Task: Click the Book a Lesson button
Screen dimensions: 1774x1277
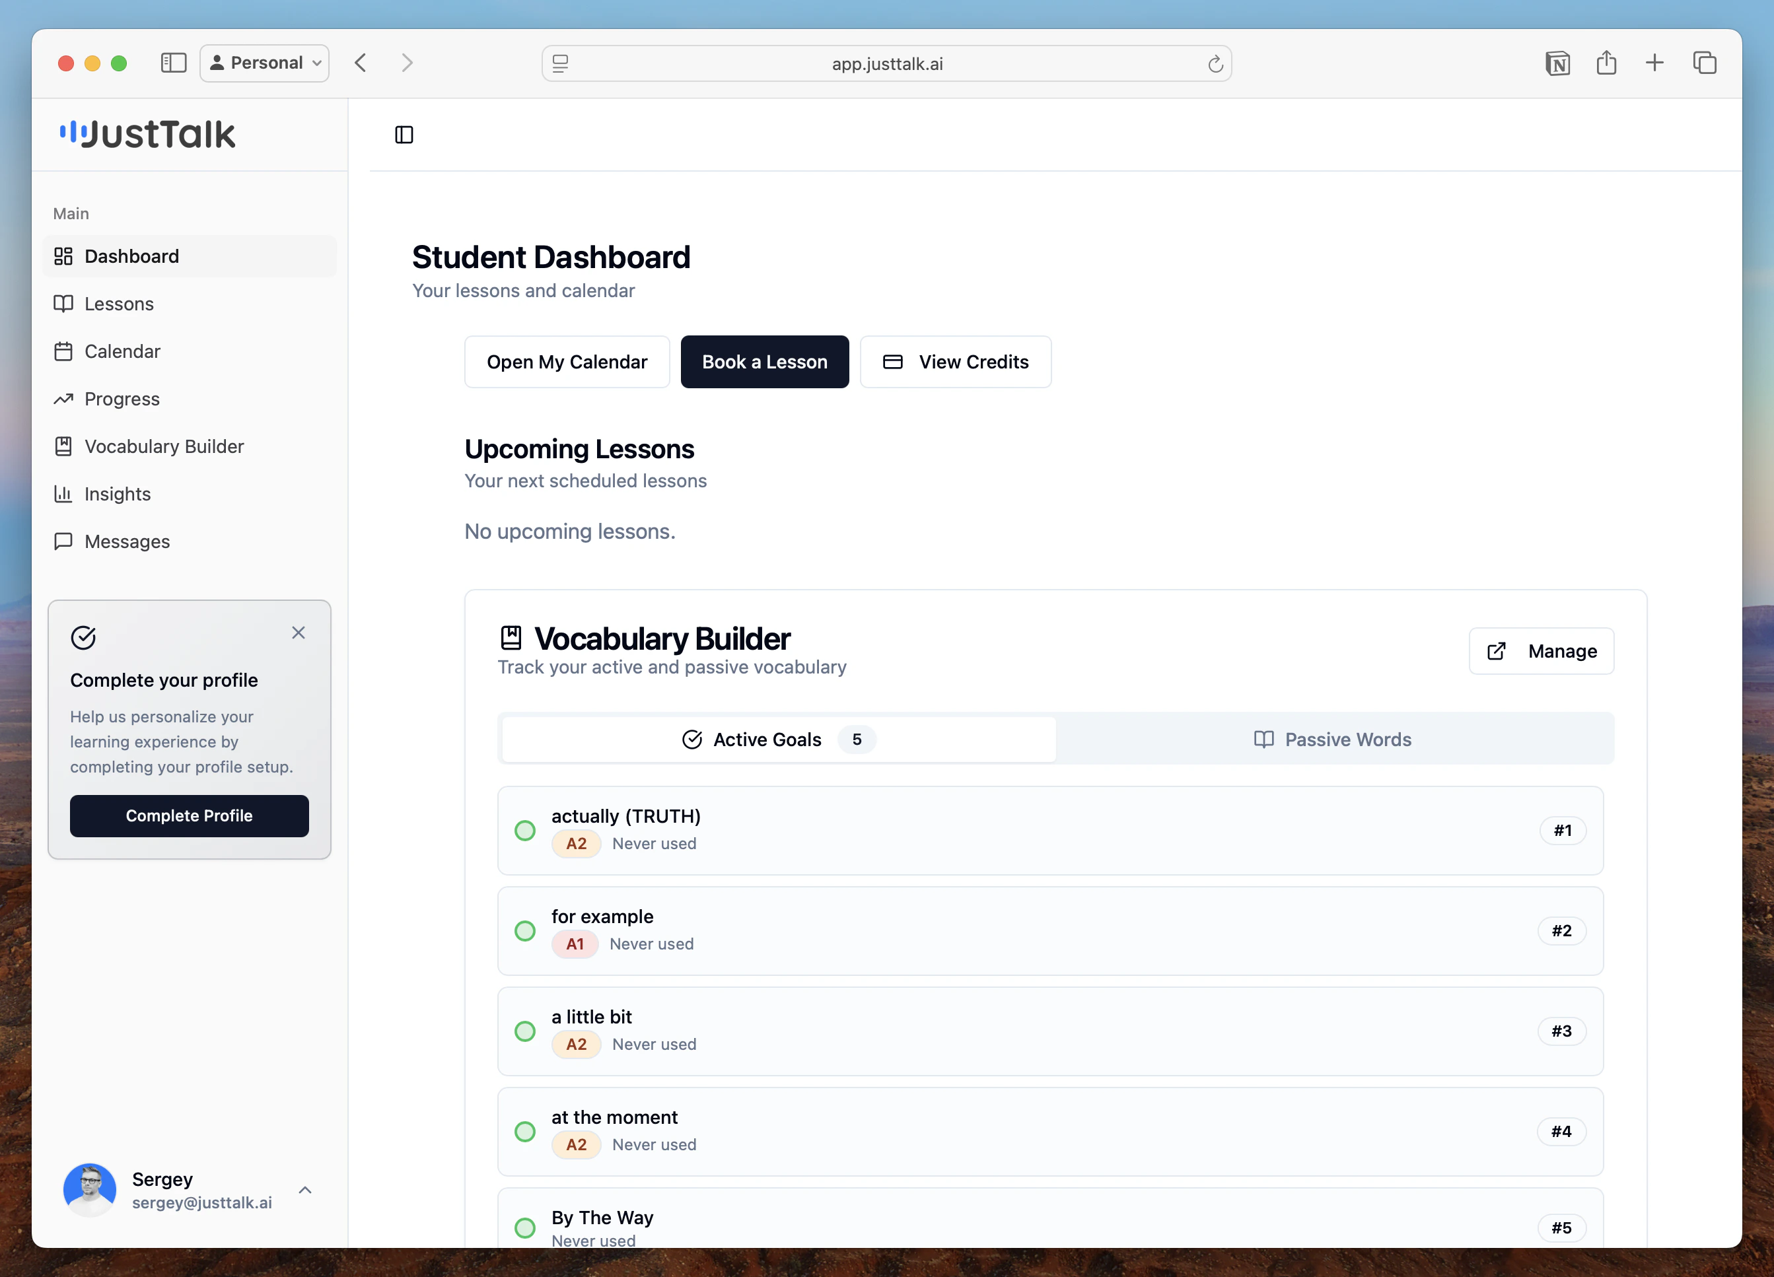Action: click(x=764, y=362)
